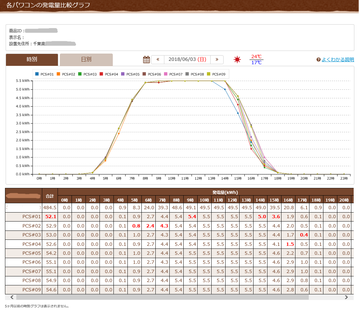Select the PCS#06 row label
Image resolution: width=359 pixels, height=311 pixels.
click(x=32, y=262)
